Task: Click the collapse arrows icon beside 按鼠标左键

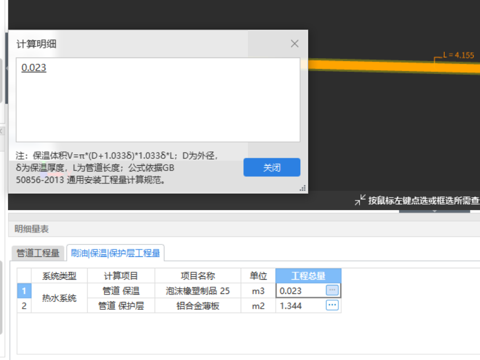Action: [x=360, y=199]
